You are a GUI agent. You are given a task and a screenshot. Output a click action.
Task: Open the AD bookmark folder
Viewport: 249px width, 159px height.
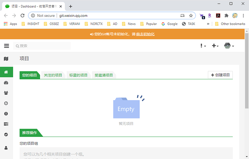112,24
